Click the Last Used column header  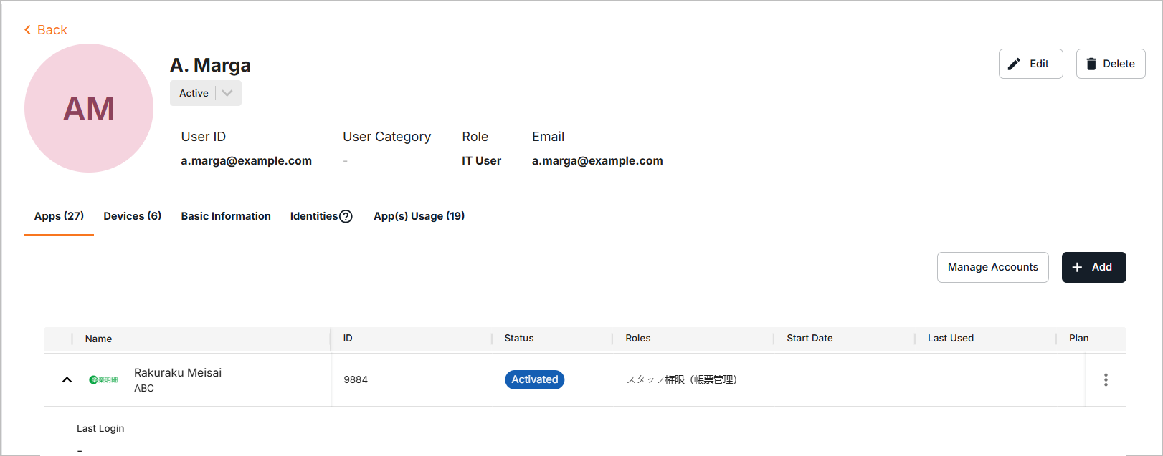point(950,339)
